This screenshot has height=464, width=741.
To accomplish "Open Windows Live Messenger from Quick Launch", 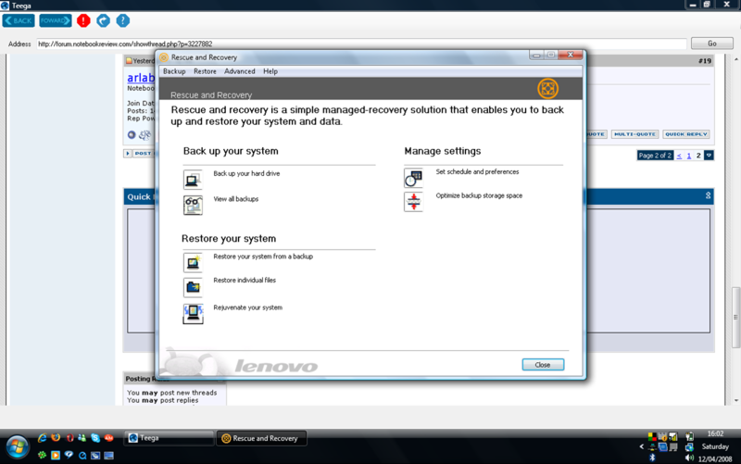I will tap(82, 438).
